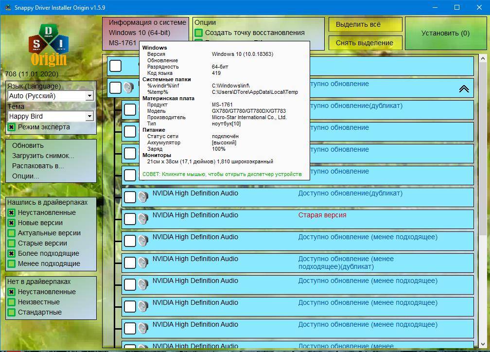Open the theme dropdown 'Happy Bird'
The height and width of the screenshot is (352, 490).
click(51, 116)
